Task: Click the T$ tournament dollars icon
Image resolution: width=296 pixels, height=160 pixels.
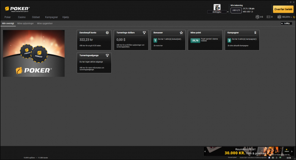Action: tap(257, 17)
